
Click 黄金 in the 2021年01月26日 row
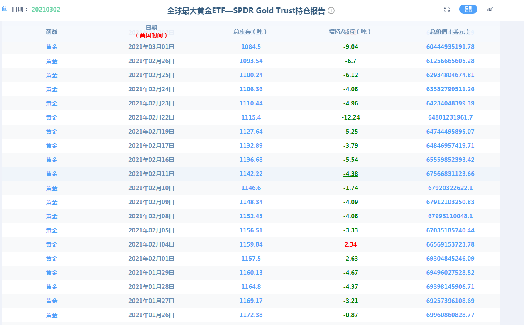click(52, 315)
